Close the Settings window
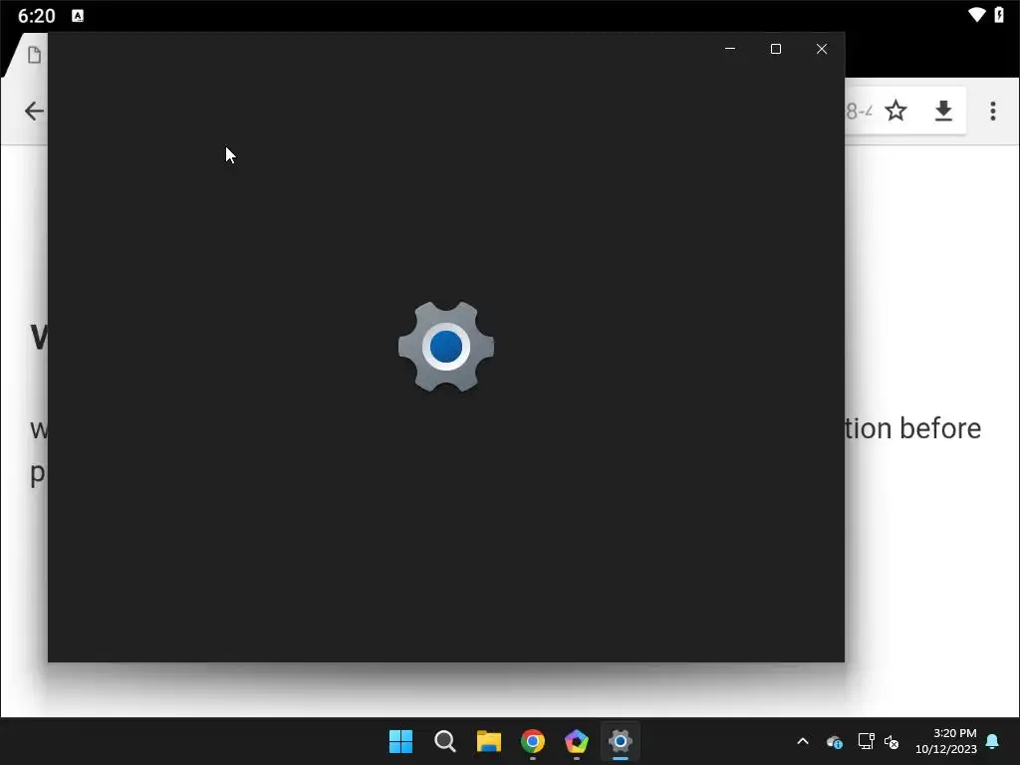 (822, 49)
